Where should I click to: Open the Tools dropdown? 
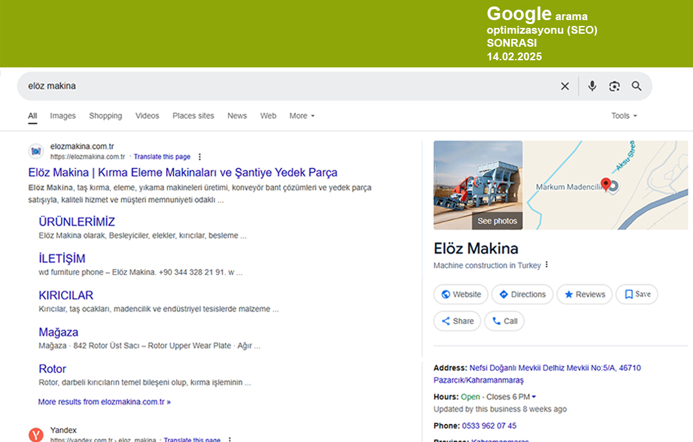click(624, 116)
